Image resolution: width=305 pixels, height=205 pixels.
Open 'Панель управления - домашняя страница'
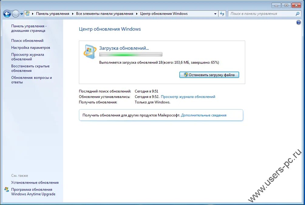point(29,29)
